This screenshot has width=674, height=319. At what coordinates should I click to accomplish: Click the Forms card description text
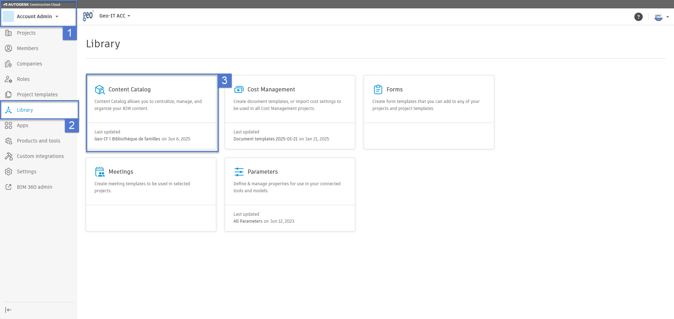[x=426, y=105]
